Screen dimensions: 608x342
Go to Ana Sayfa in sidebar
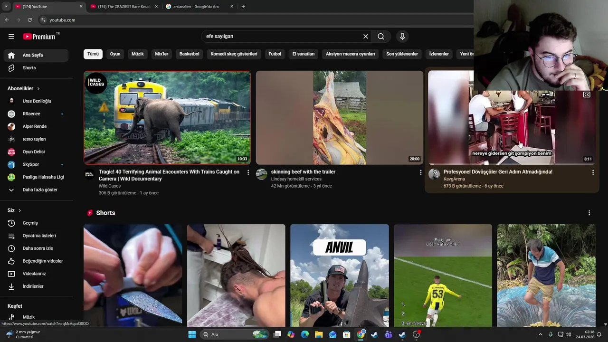(36, 55)
